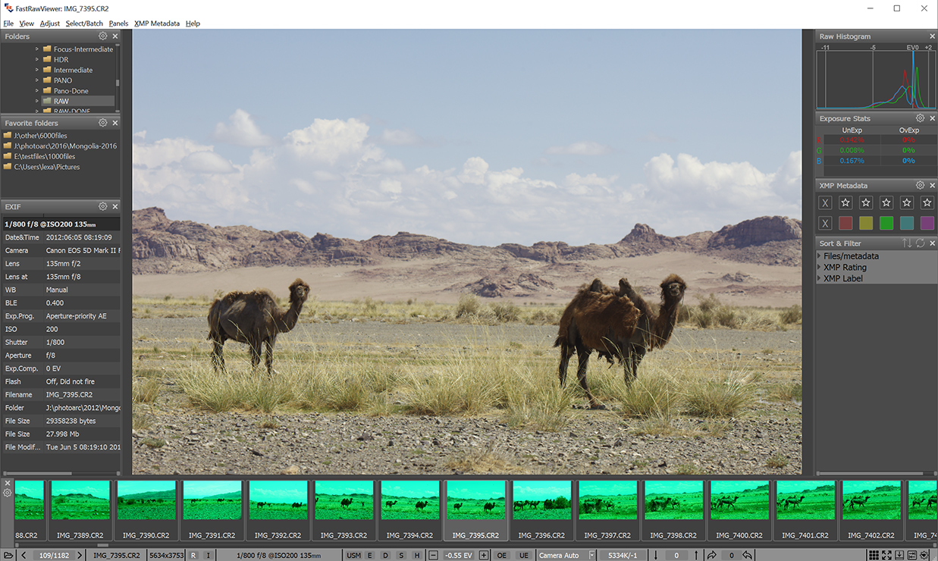Click the Sort & Filter refresh icon
This screenshot has height=561, width=938.
tap(920, 243)
